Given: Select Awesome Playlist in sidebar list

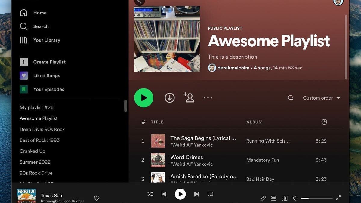Looking at the screenshot, I should (x=39, y=118).
